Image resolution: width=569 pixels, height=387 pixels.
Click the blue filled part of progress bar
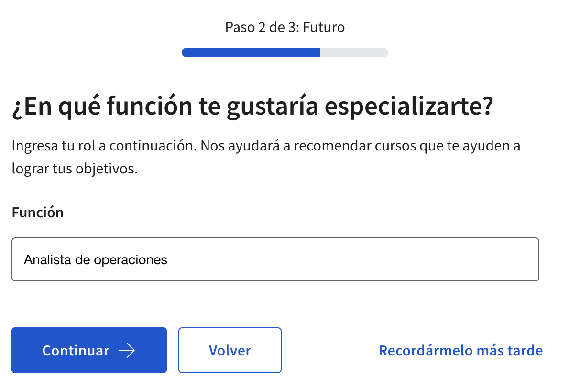coord(250,53)
